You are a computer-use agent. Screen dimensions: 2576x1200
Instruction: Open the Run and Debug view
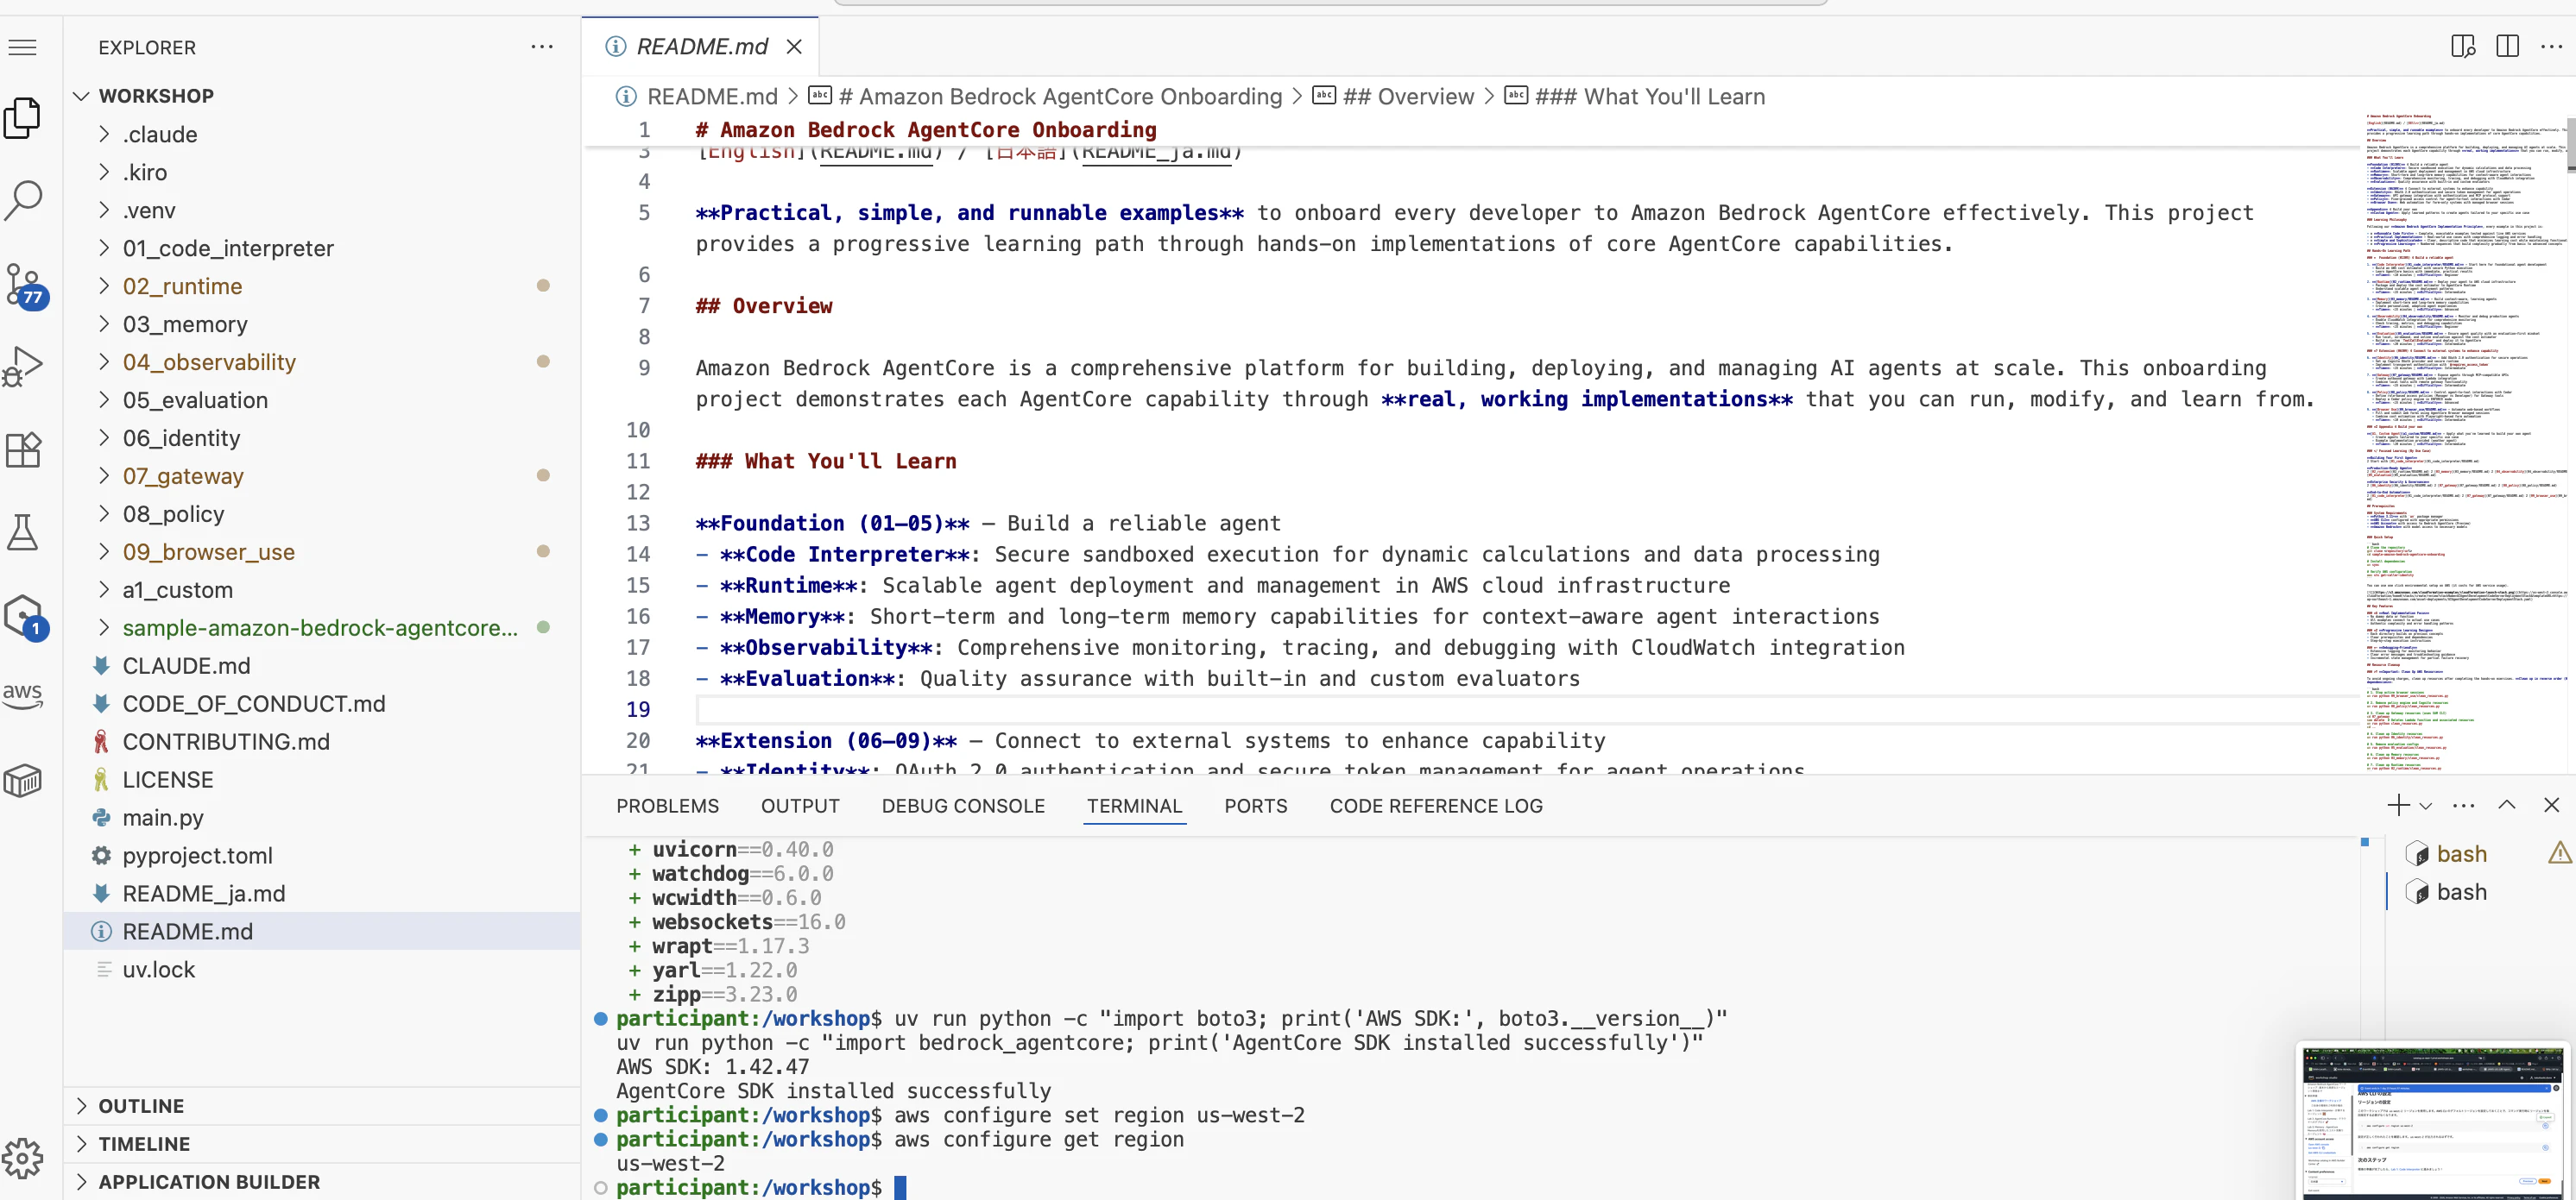pyautogui.click(x=23, y=366)
